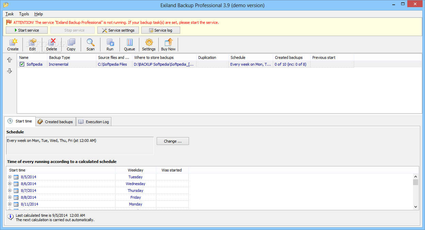Switch to the Created backups tab
The image size is (425, 230).
click(55, 122)
